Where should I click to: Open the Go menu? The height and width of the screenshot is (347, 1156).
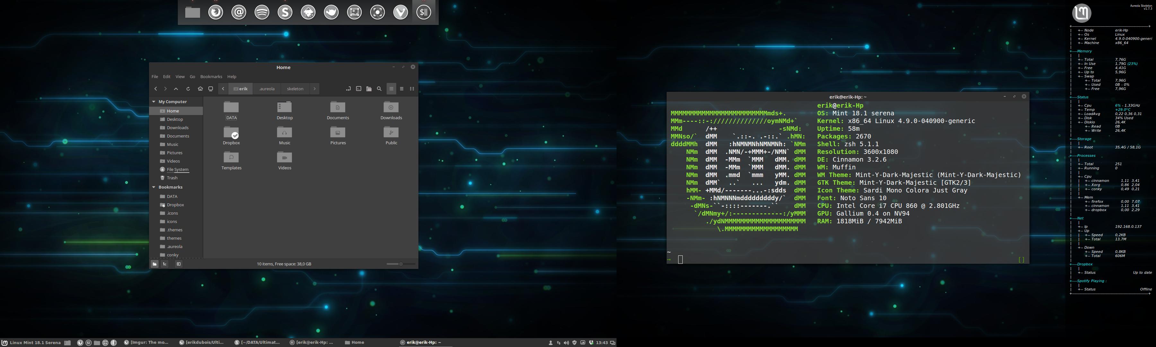click(x=193, y=77)
